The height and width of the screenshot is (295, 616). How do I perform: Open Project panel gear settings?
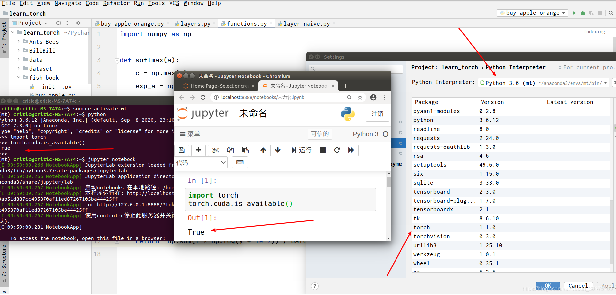point(78,23)
